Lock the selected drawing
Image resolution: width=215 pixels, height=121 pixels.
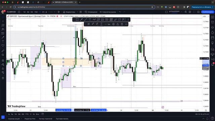click(x=118, y=24)
